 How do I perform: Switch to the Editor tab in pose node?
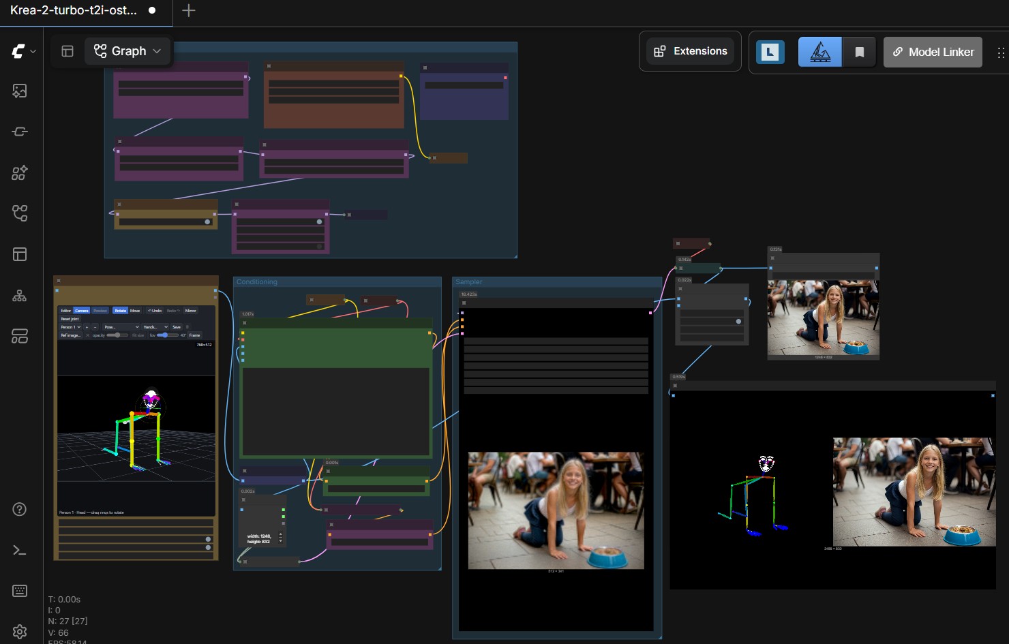click(x=66, y=311)
